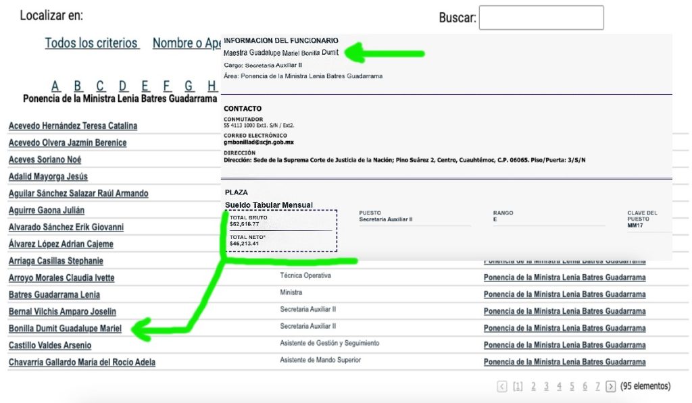Screen dimensions: 692x403
Task: Open Castillo Valdes Arsenio profile
Action: click(x=50, y=345)
